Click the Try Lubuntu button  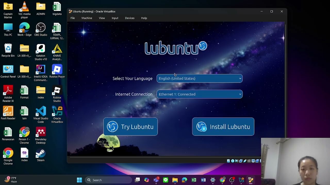130,127
